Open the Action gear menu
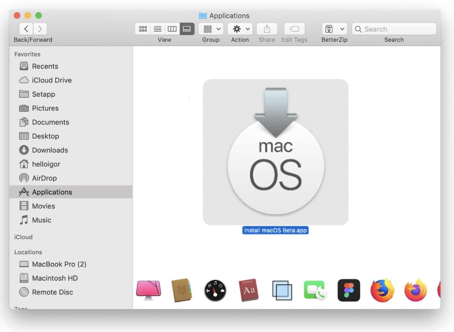This screenshot has height=332, width=454. 237,29
